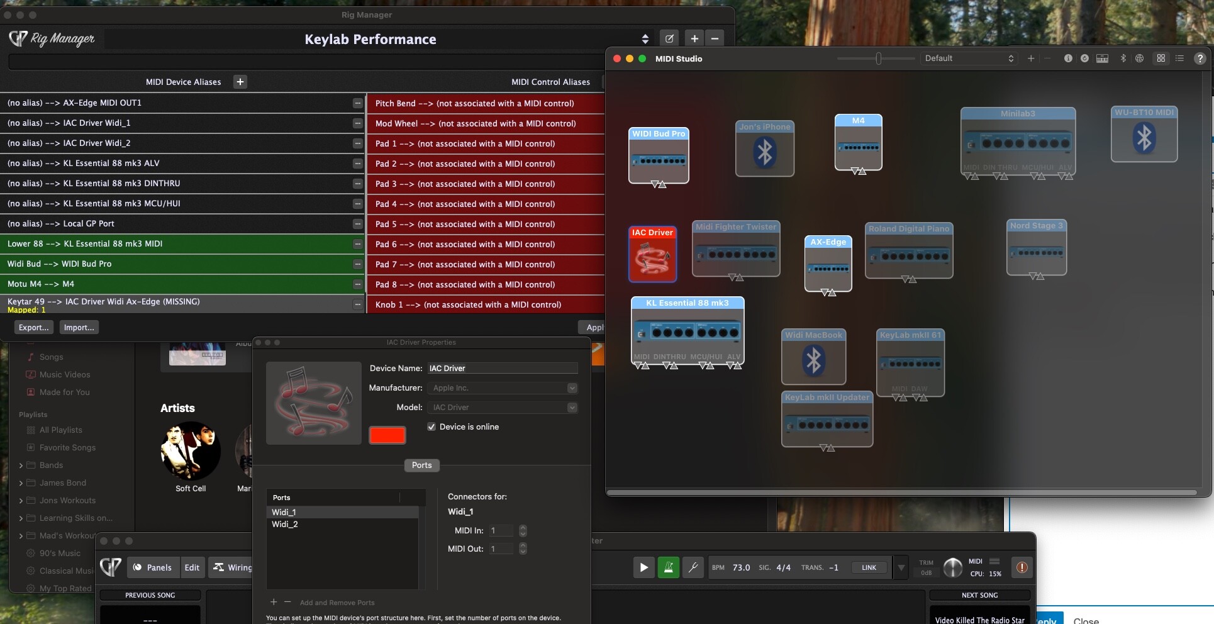
Task: Click the Export... button in Rig Manager
Action: tap(33, 328)
